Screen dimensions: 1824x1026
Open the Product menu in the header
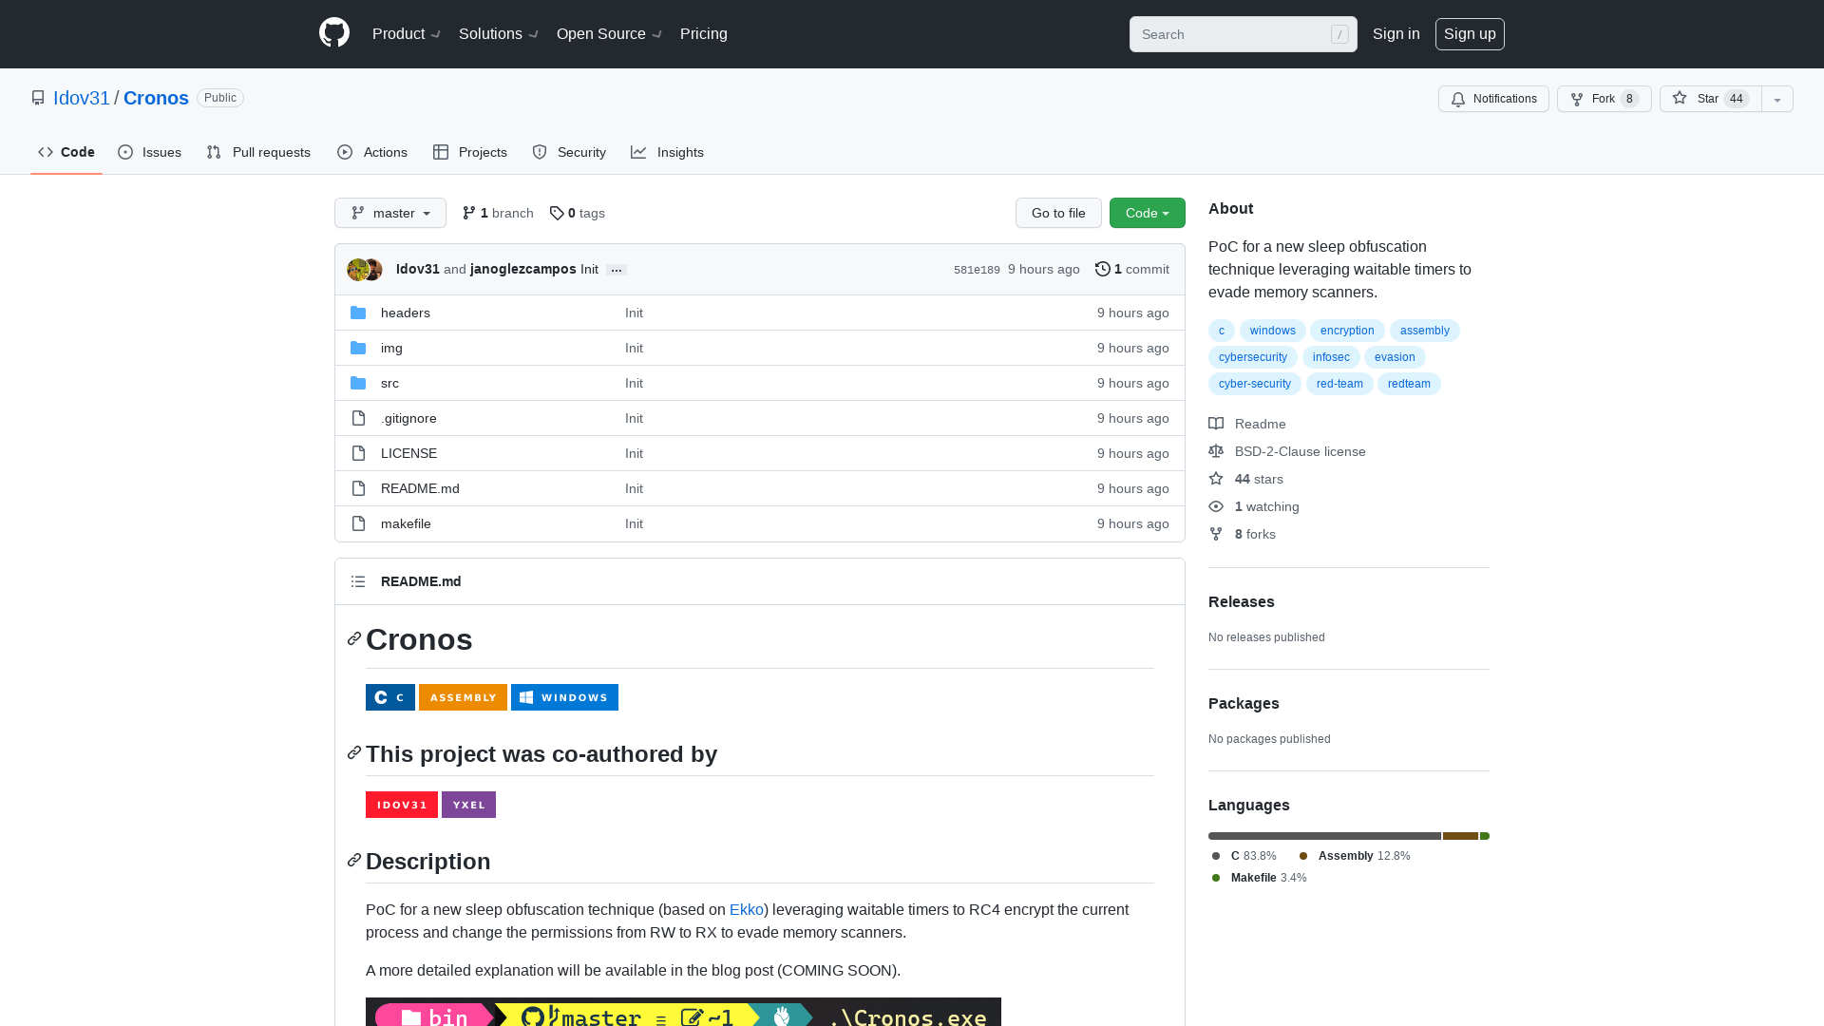click(406, 34)
